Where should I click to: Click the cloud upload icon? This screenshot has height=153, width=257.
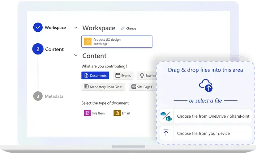point(206,86)
